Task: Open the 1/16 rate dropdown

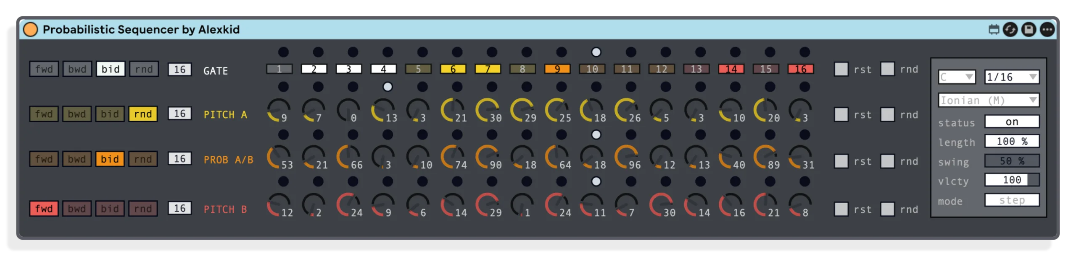Action: click(1012, 77)
